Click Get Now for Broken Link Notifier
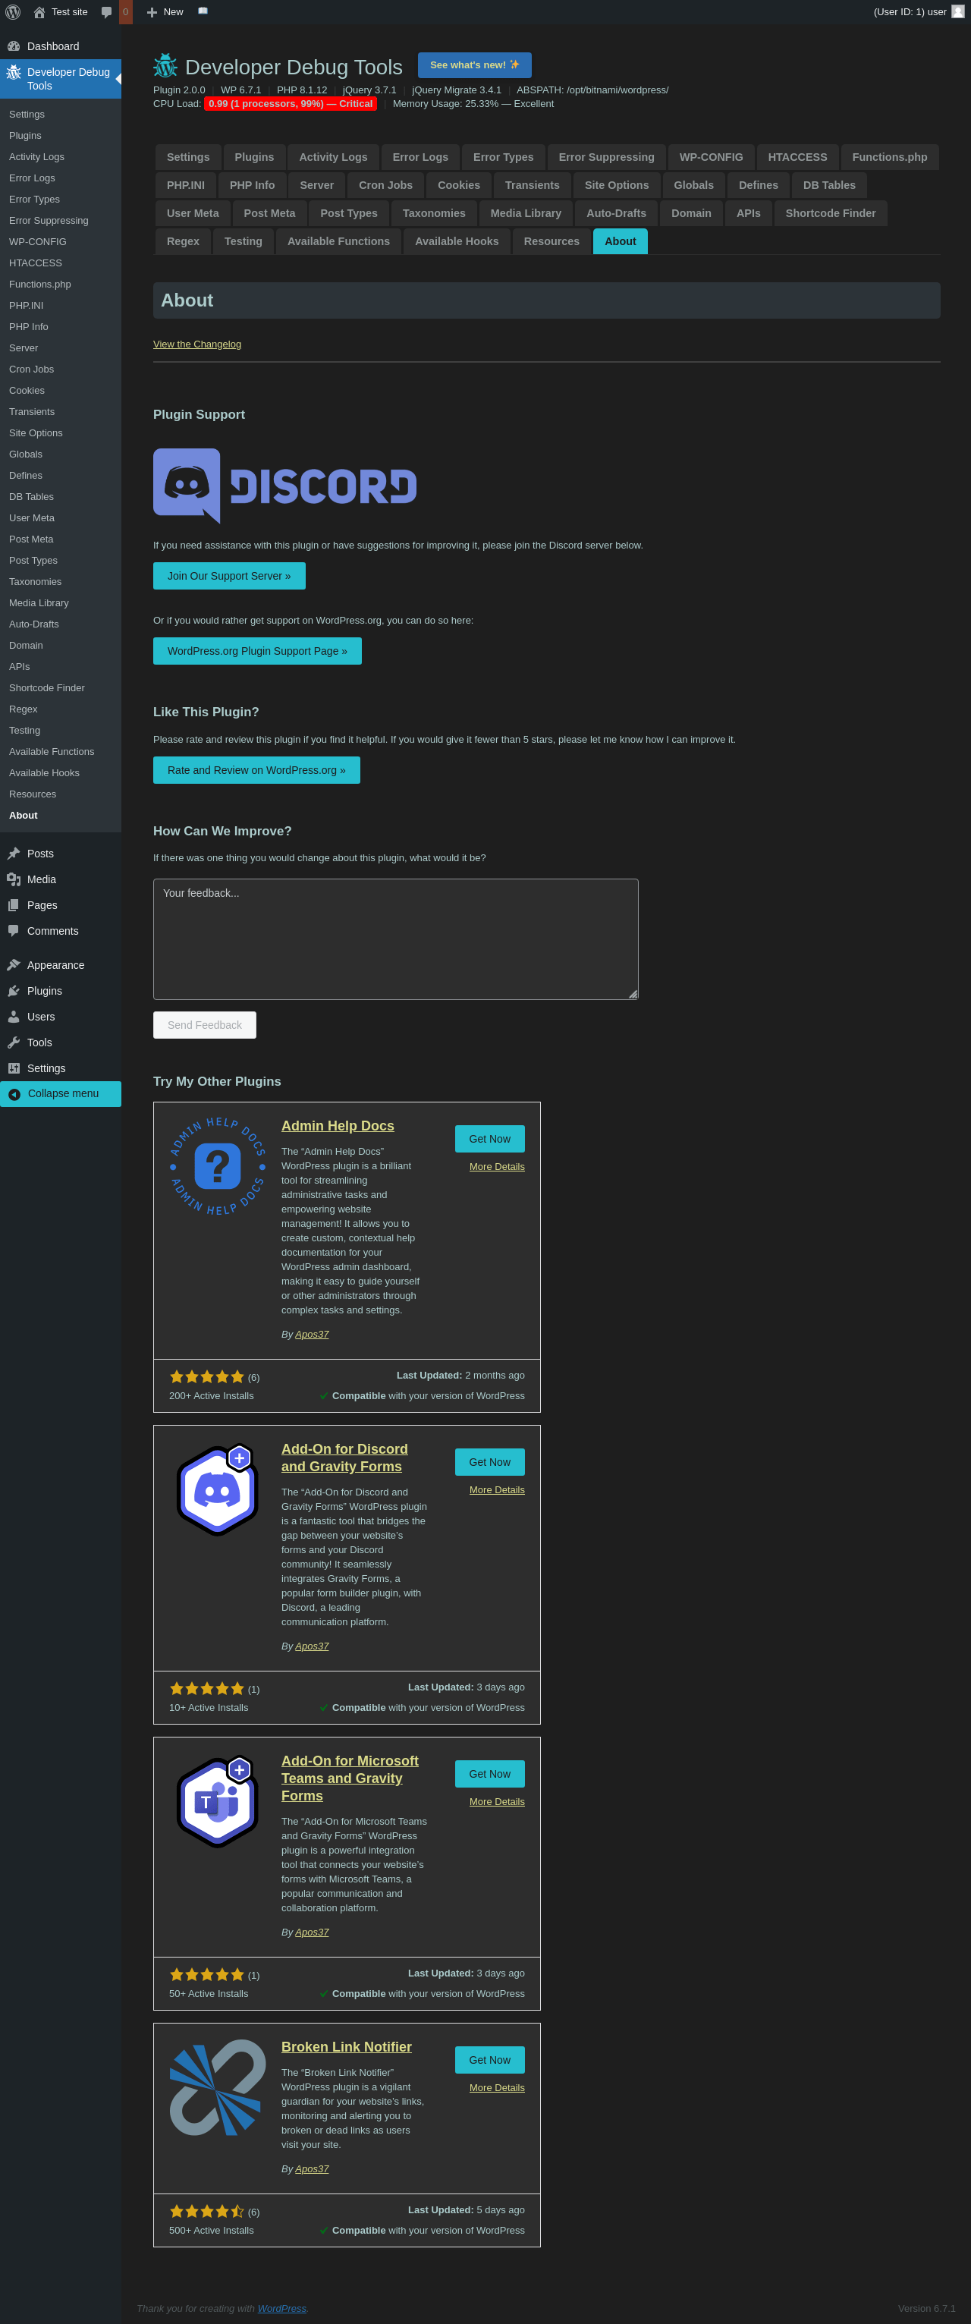The image size is (971, 2324). pos(490,2060)
